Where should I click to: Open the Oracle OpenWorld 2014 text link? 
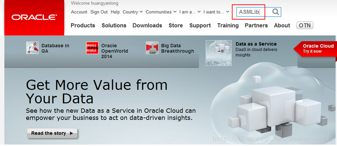coord(115,51)
